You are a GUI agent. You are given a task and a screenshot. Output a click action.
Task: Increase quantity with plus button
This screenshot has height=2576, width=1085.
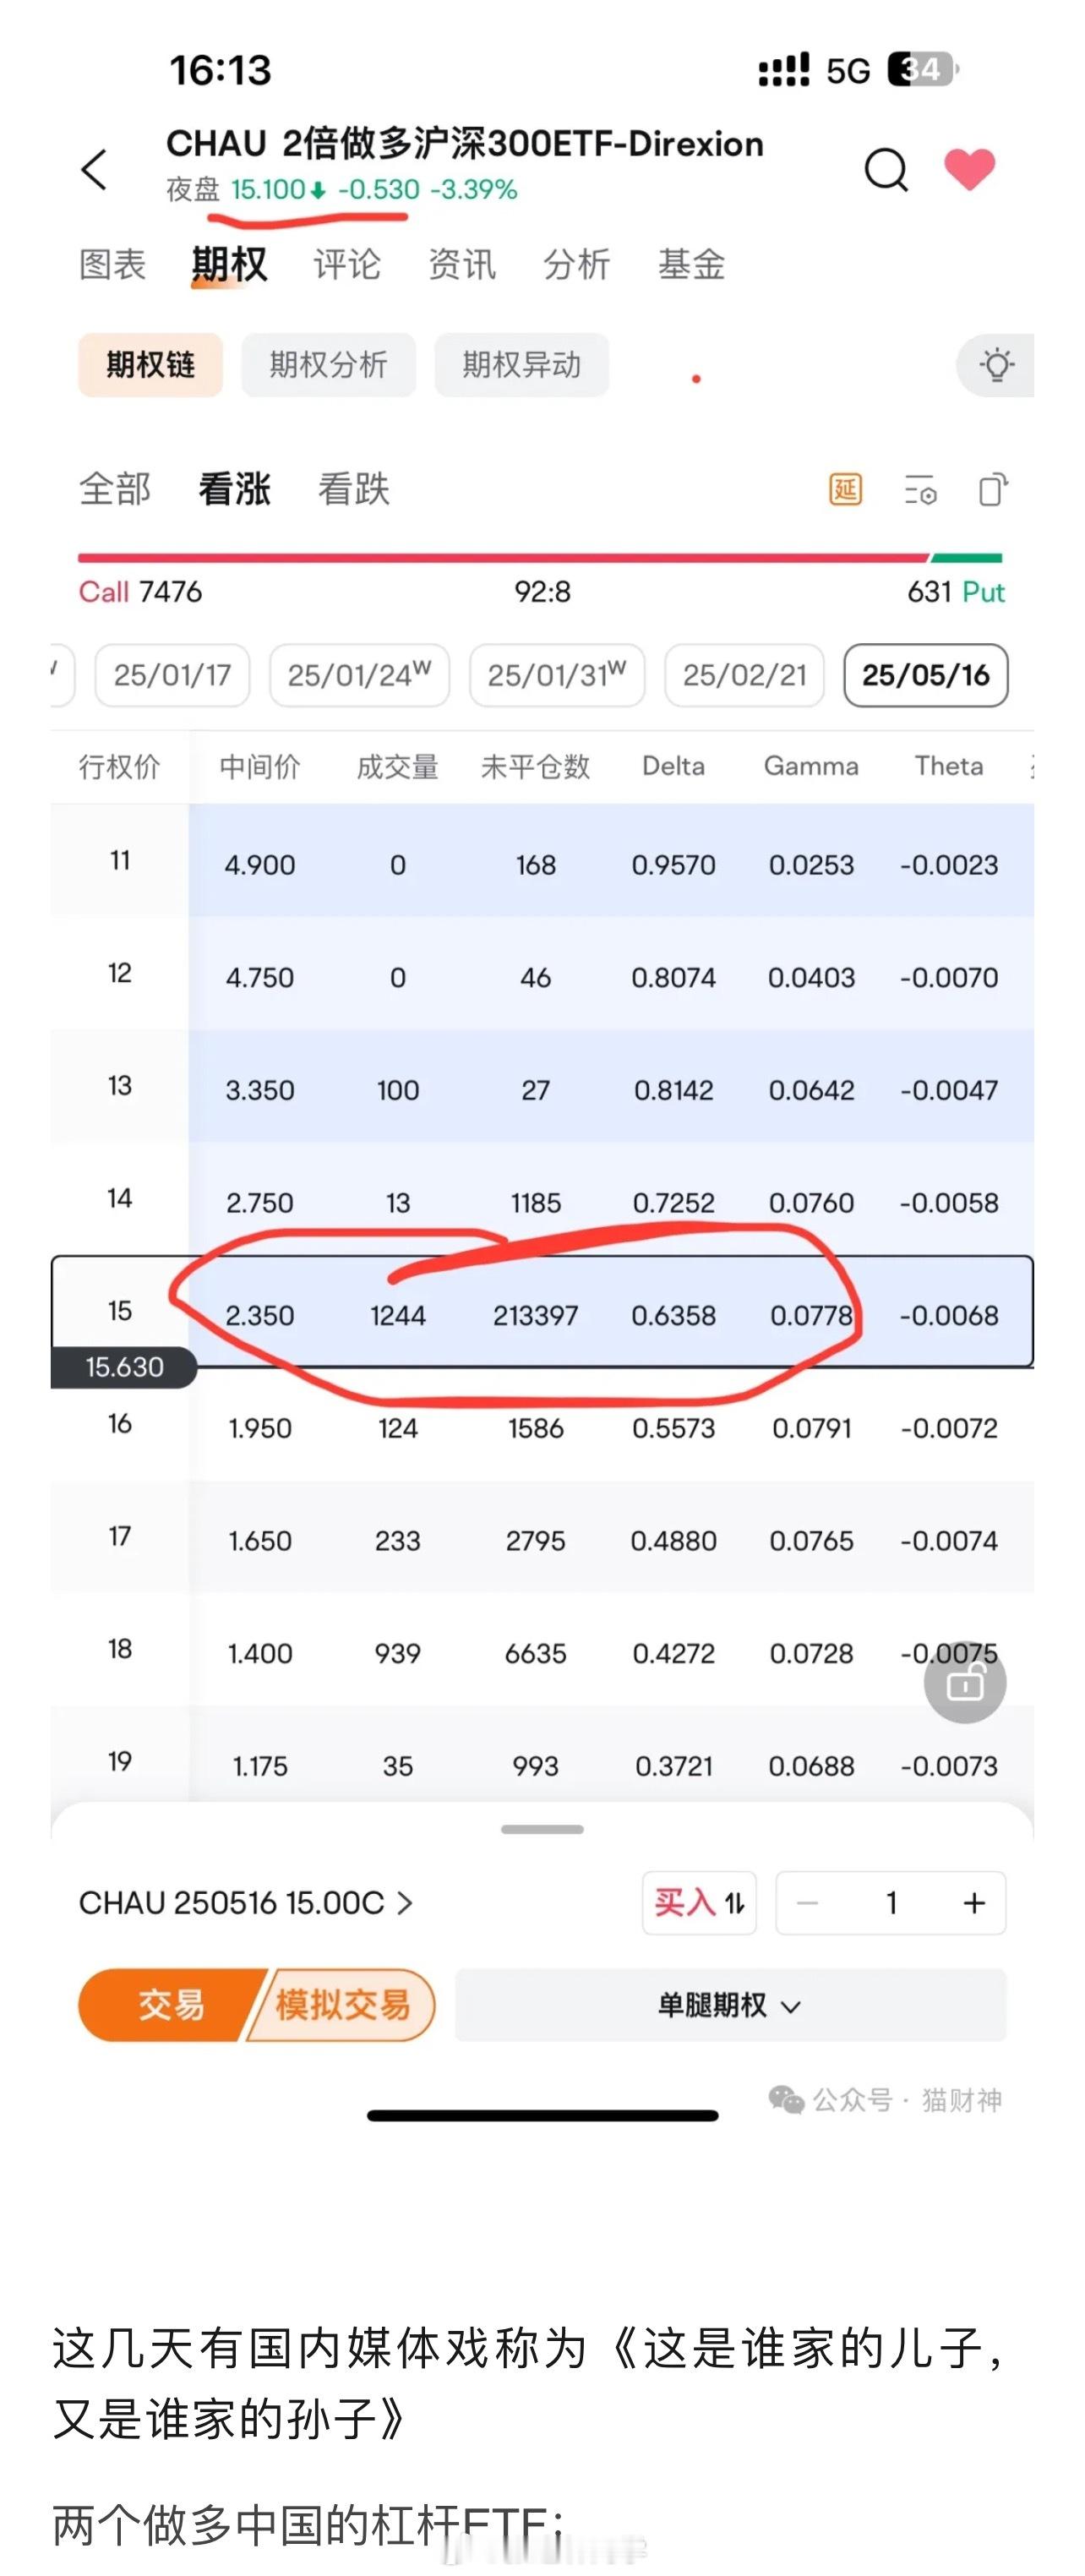(974, 1903)
